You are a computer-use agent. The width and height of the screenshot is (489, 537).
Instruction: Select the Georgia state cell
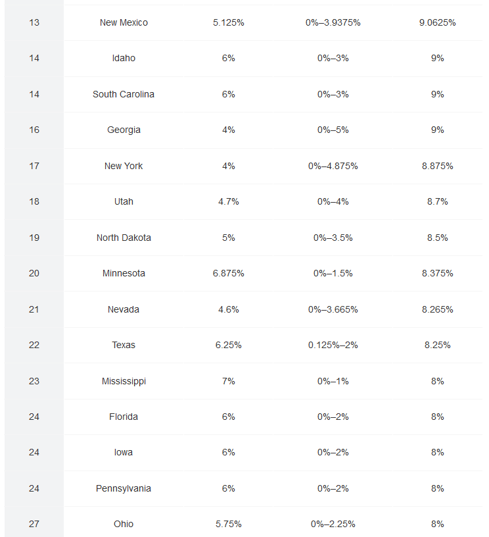point(124,130)
